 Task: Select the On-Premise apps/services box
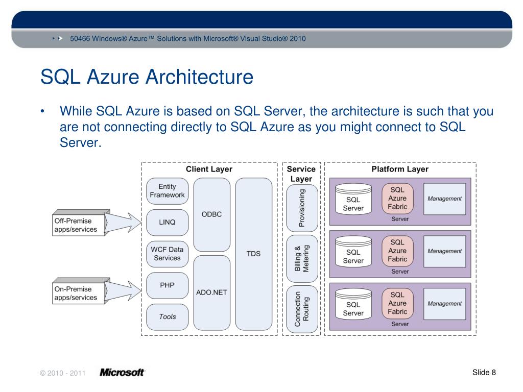click(78, 293)
